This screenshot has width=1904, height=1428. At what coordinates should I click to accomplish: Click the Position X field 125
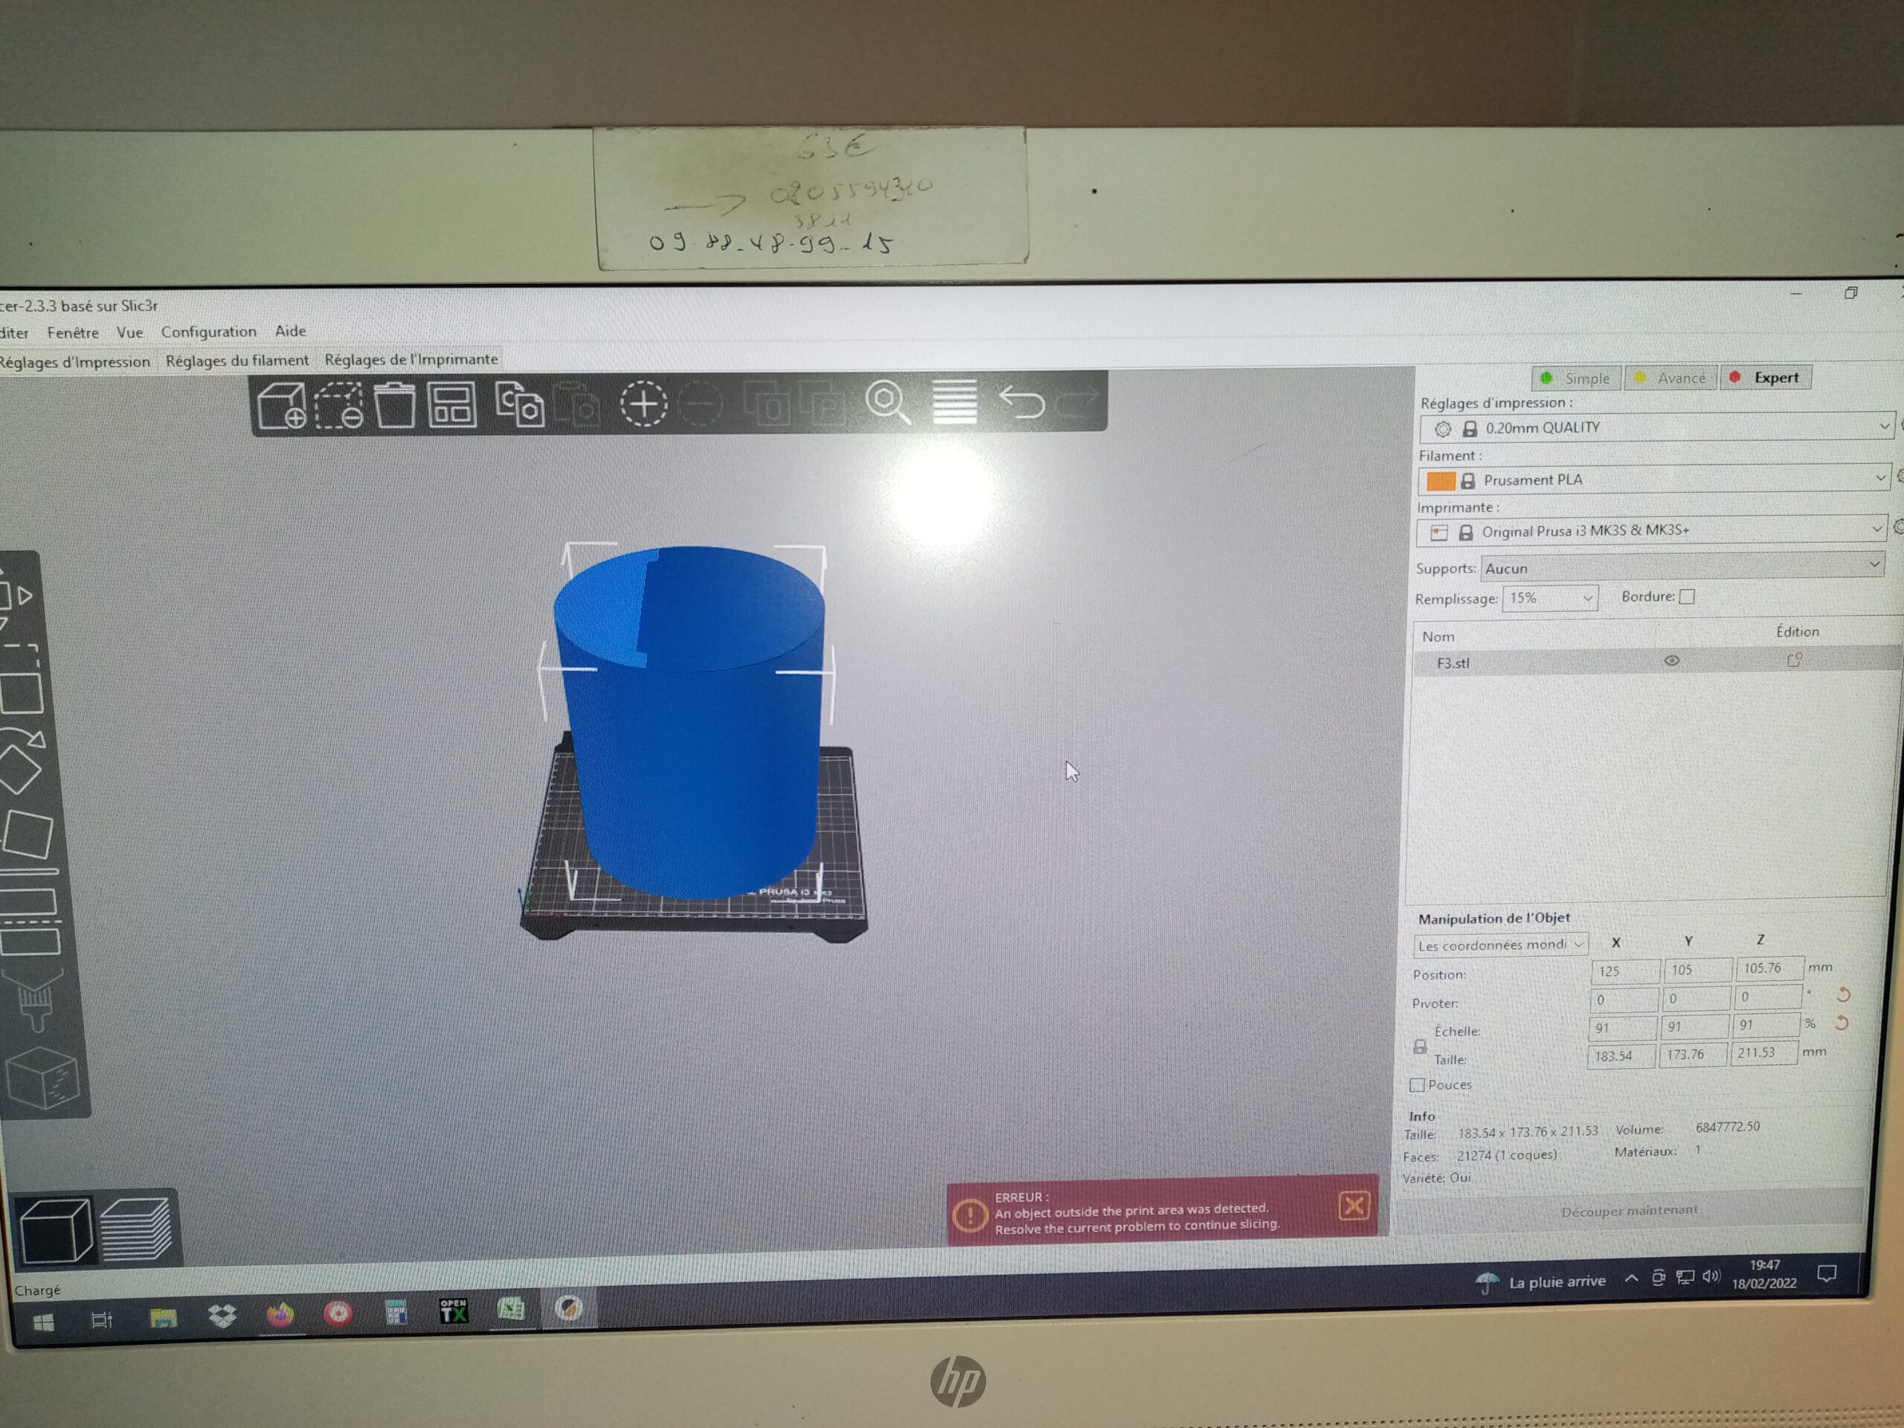(1624, 971)
